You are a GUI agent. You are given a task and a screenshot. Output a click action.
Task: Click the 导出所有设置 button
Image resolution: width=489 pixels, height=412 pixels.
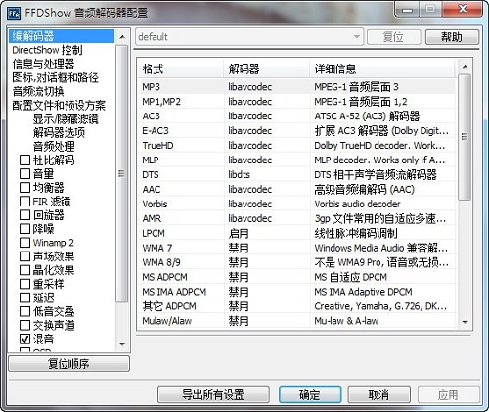(213, 394)
